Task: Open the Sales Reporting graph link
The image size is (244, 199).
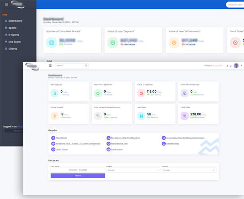Action: pos(173,143)
